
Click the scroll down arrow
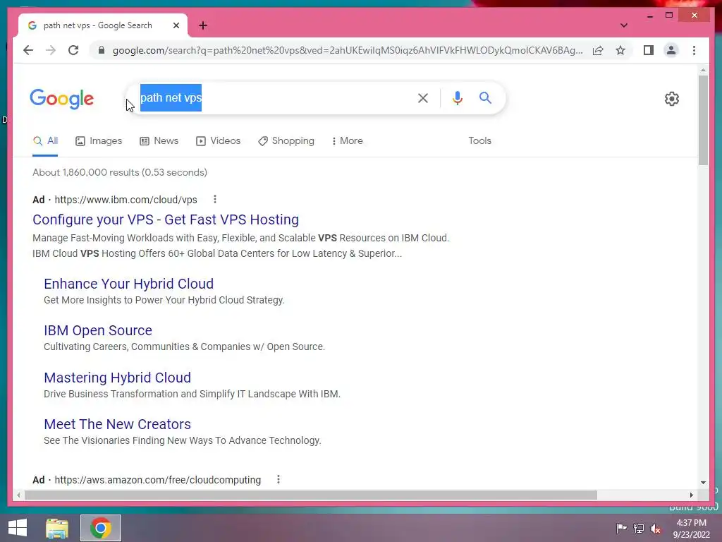pos(703,483)
